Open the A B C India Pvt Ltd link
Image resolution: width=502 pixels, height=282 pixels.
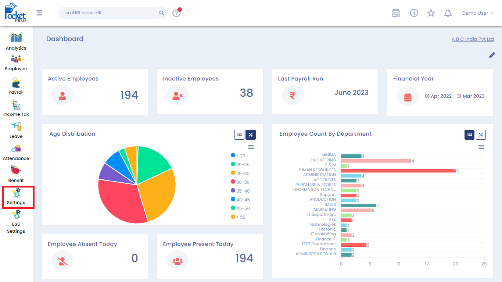point(473,39)
